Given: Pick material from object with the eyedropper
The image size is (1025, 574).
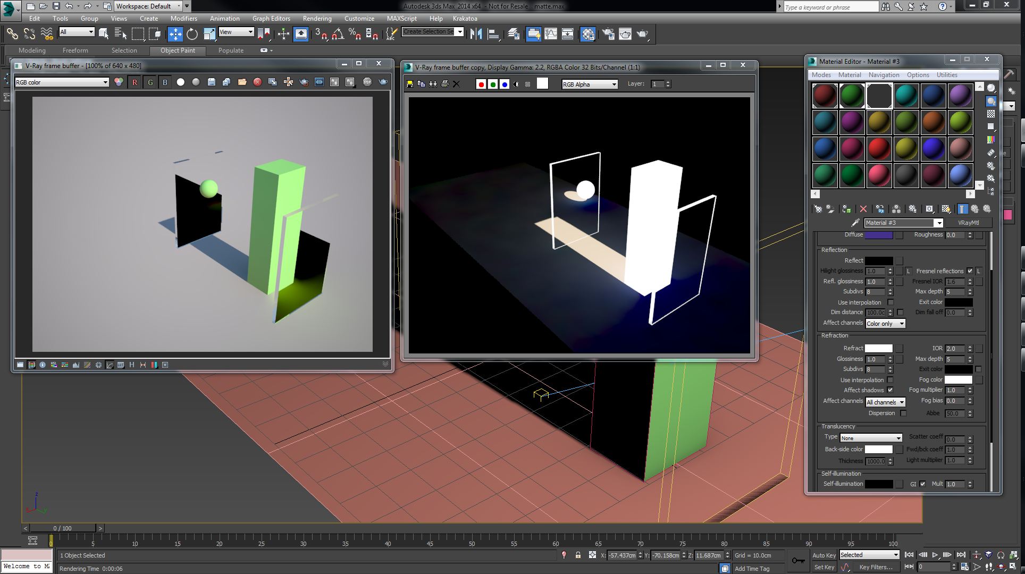Looking at the screenshot, I should 855,223.
